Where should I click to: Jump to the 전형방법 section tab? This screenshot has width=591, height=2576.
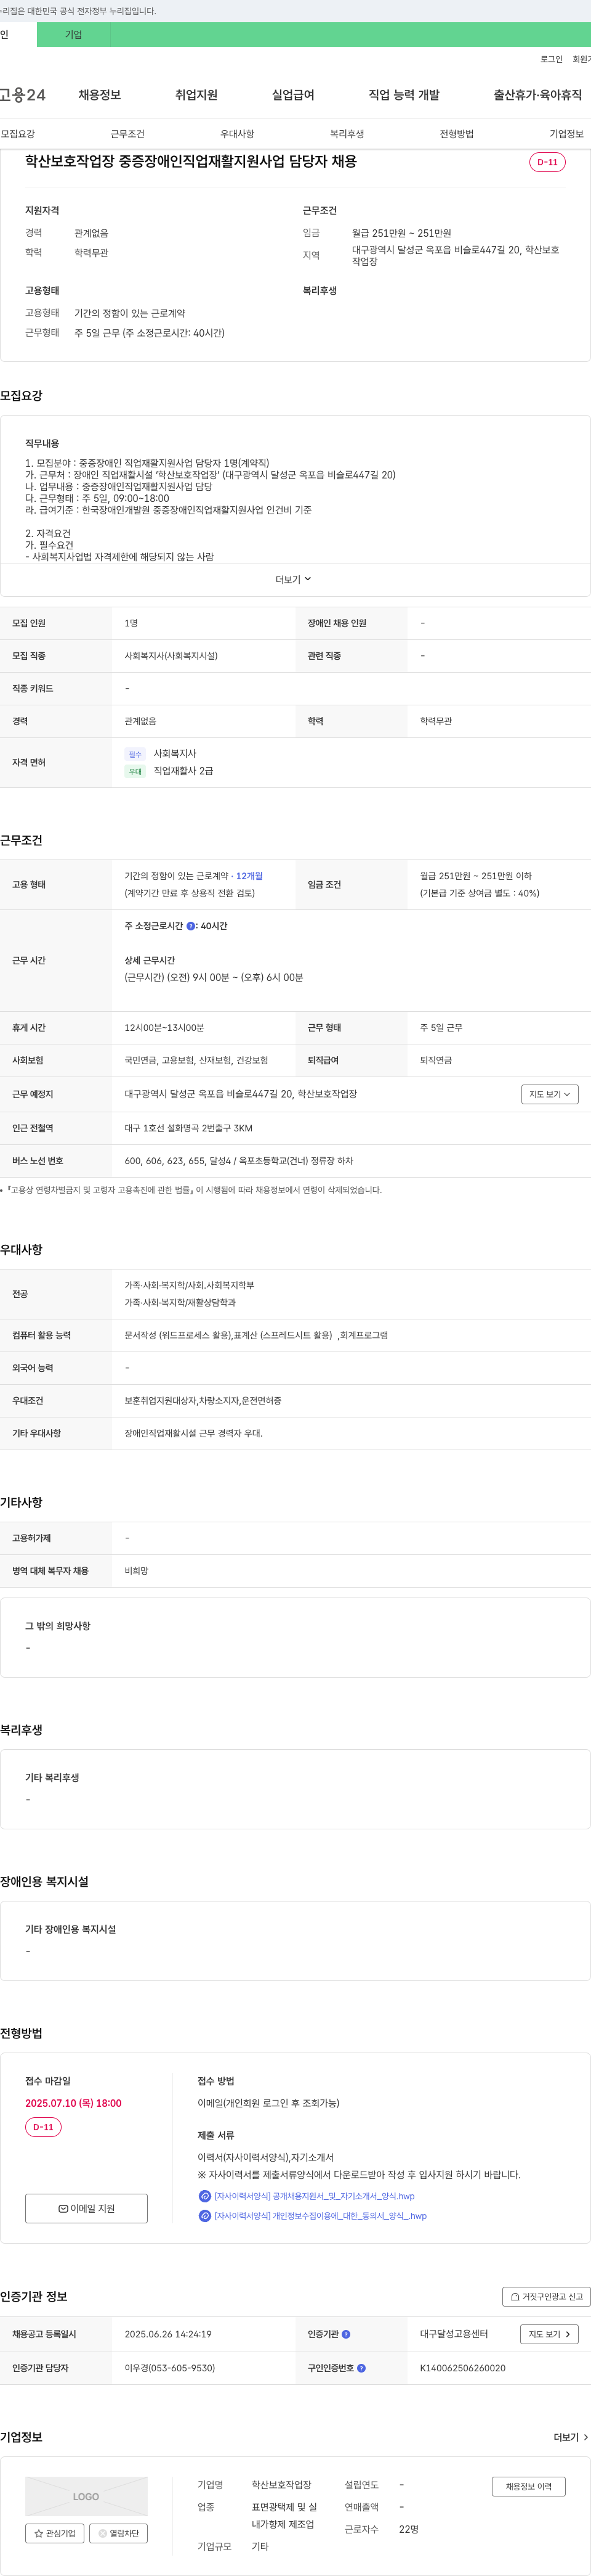coord(457,134)
